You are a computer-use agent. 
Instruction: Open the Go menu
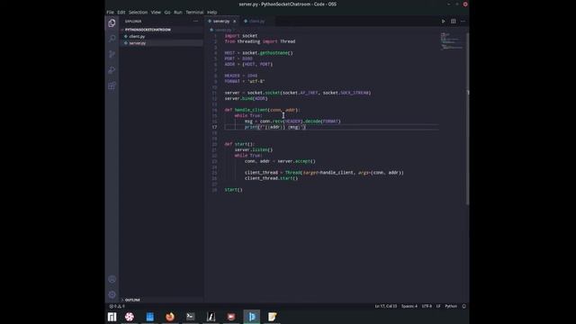[x=167, y=12]
